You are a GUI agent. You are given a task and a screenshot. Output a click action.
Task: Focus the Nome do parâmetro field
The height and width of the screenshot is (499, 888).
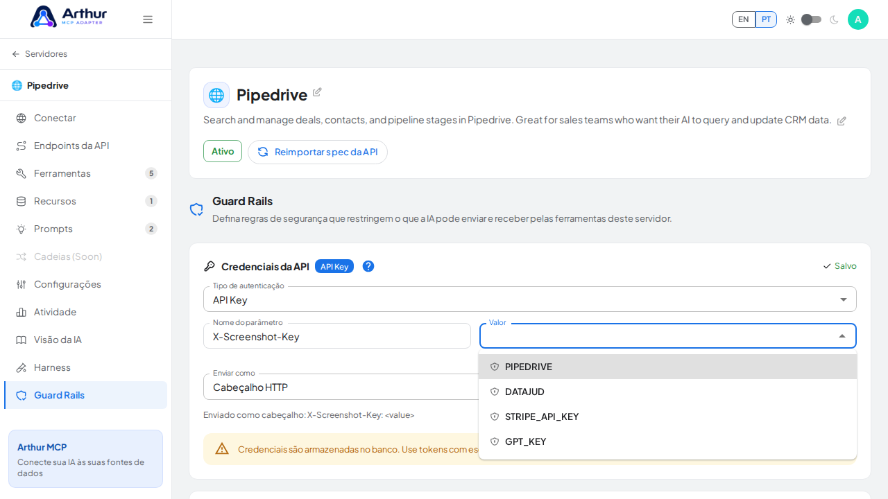pos(337,336)
